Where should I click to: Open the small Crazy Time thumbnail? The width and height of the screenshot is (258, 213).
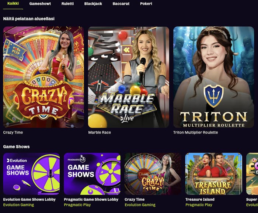(x=153, y=174)
